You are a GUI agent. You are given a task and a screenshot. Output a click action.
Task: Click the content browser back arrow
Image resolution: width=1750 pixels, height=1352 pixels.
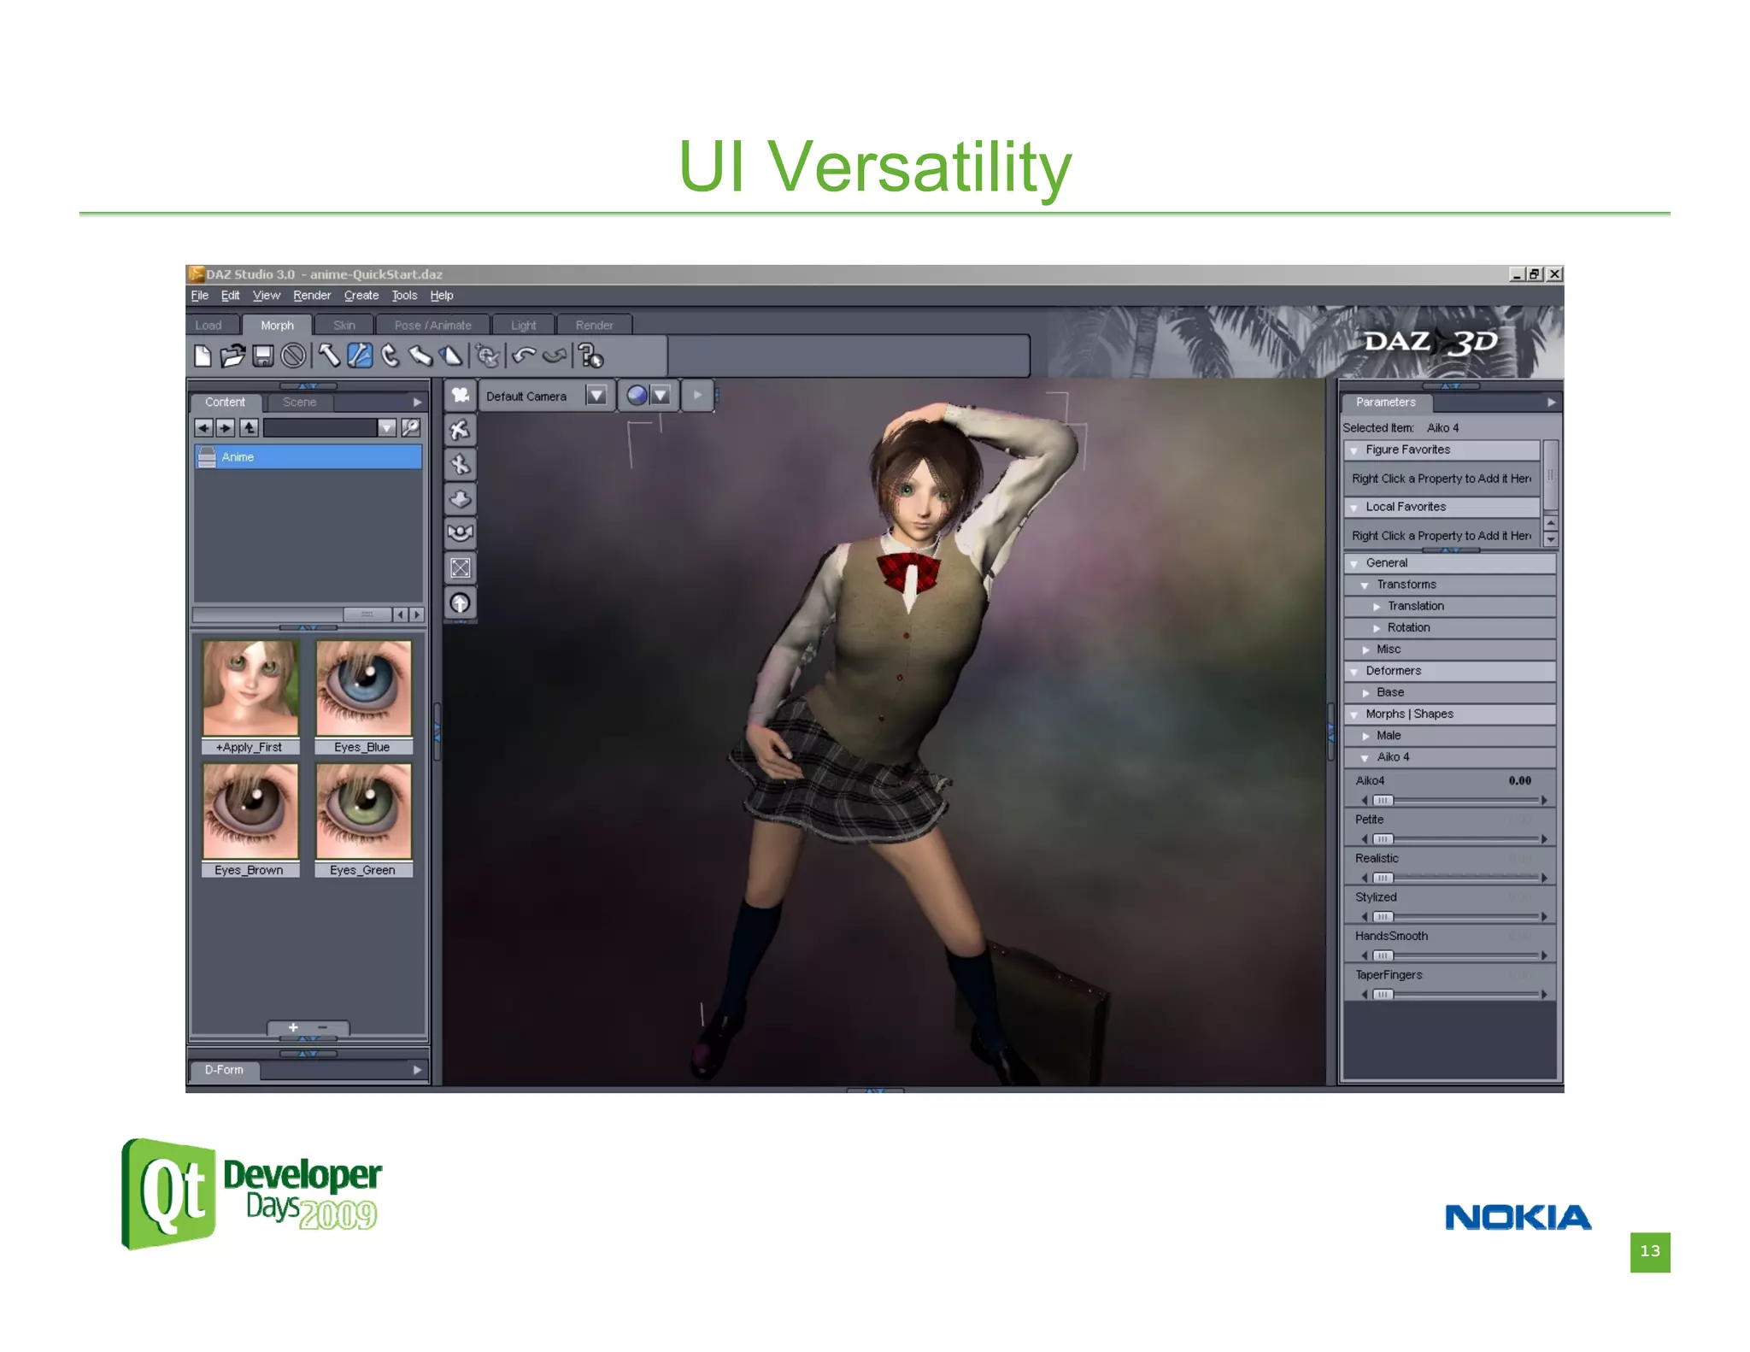tap(203, 427)
